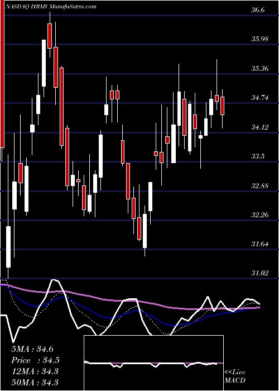Screen dimensions: 279x391
Task: Click the 33.5 price axis label
Action: pos(258,156)
